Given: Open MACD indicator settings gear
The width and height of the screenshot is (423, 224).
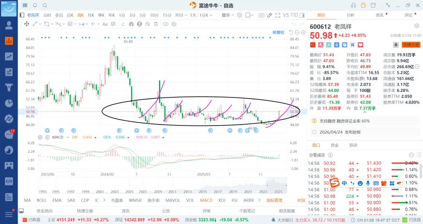Looking at the screenshot, I should [40, 137].
